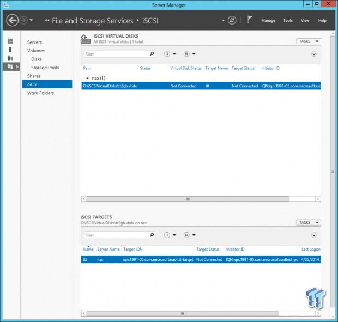Sort targets by Target IQN column

(x=133, y=249)
